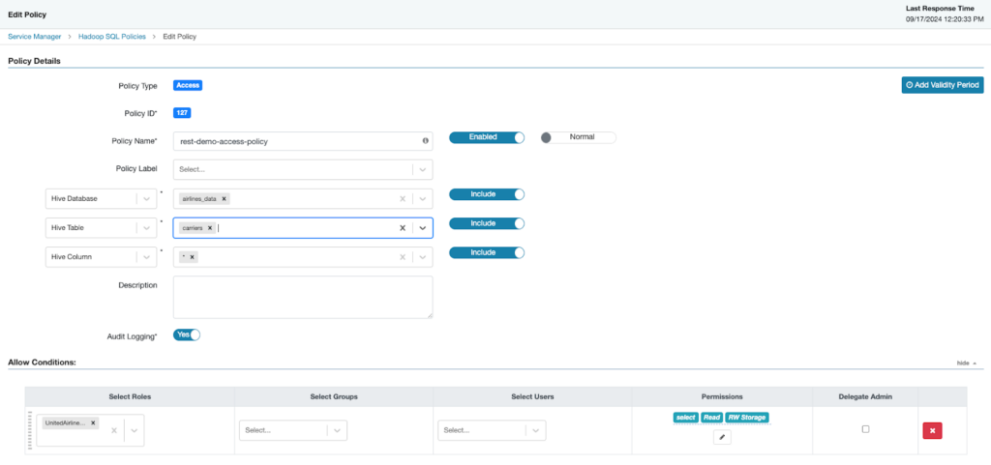The width and height of the screenshot is (991, 465).
Task: Clear the Hive Database field values
Action: click(403, 198)
